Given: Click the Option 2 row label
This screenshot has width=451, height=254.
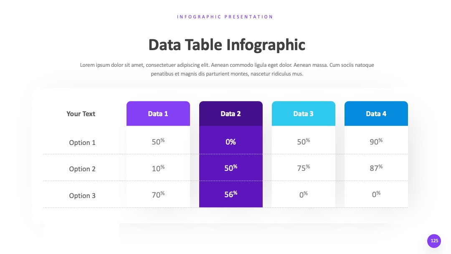Looking at the screenshot, I should click(x=82, y=169).
